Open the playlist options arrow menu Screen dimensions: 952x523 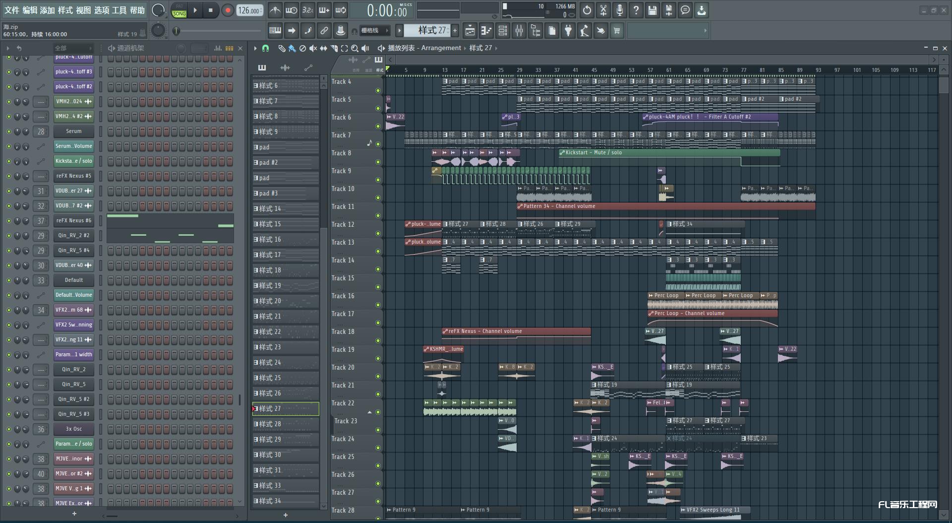pos(255,48)
